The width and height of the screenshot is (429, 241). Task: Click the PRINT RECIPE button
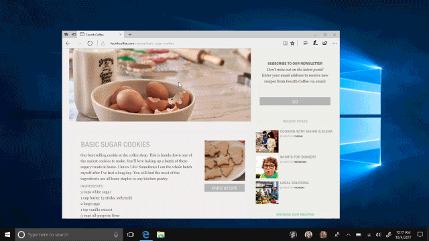coord(225,188)
